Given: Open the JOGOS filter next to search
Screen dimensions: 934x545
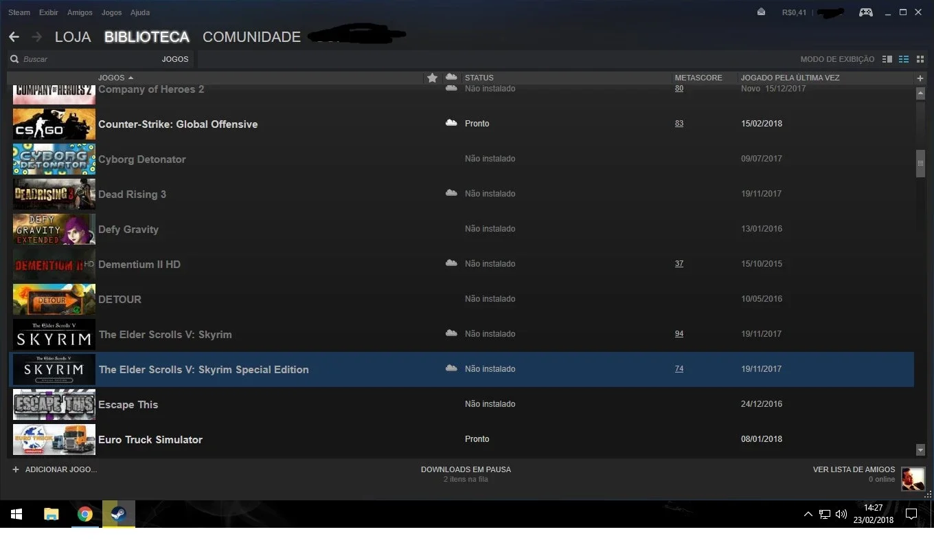Looking at the screenshot, I should (x=175, y=59).
